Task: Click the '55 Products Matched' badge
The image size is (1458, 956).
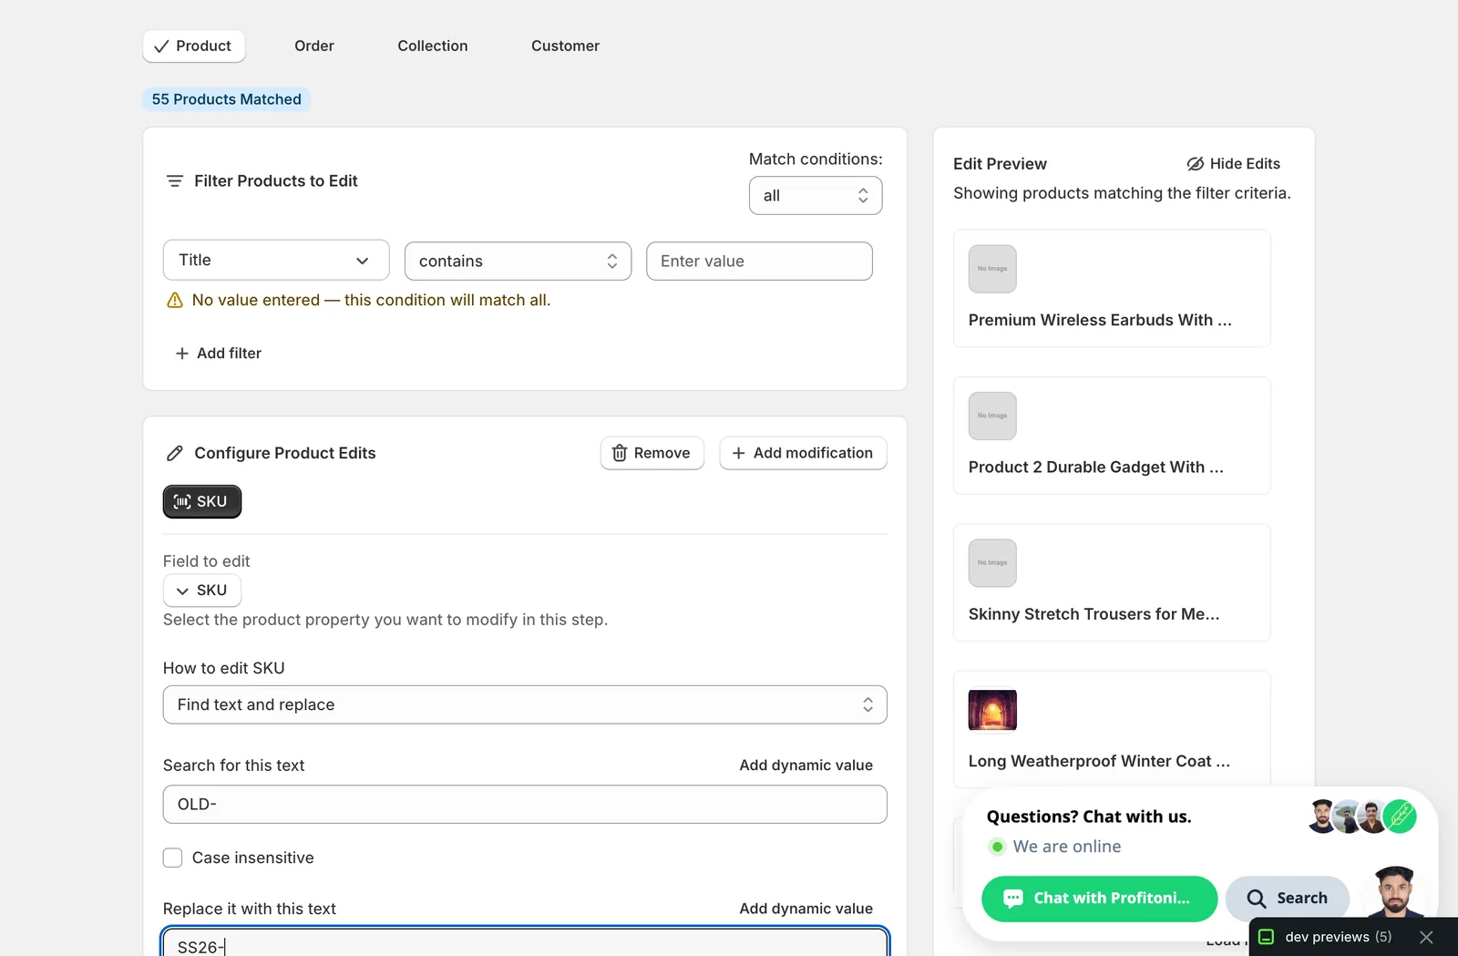Action: (x=226, y=99)
